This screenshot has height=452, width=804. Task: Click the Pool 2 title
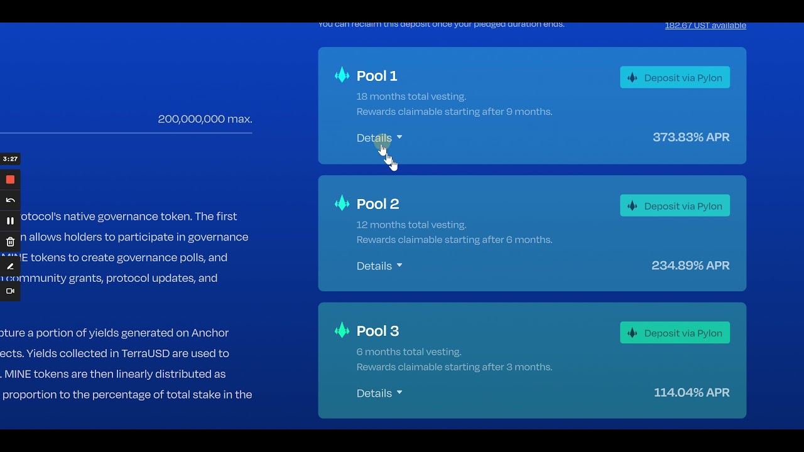378,203
